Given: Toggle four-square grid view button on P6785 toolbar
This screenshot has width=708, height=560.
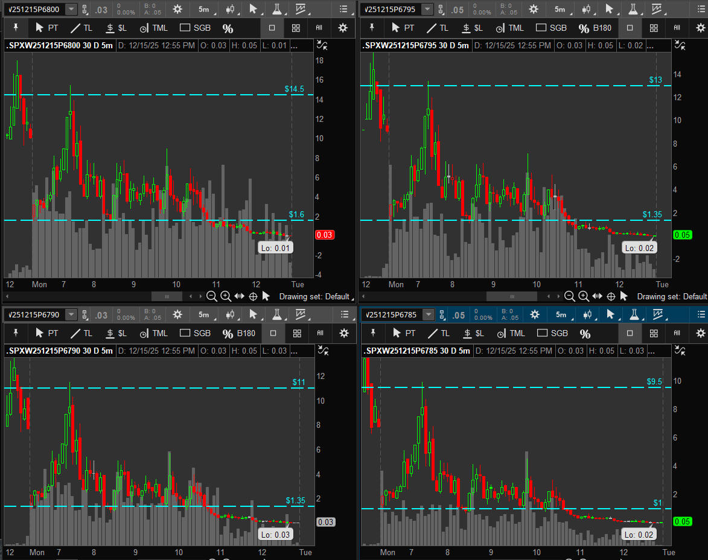Looking at the screenshot, I should [654, 333].
